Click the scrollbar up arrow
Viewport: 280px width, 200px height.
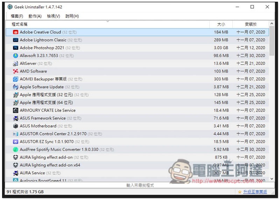click(x=272, y=23)
